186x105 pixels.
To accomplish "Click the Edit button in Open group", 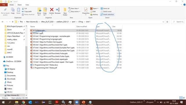I will pyautogui.click(x=93, y=12).
